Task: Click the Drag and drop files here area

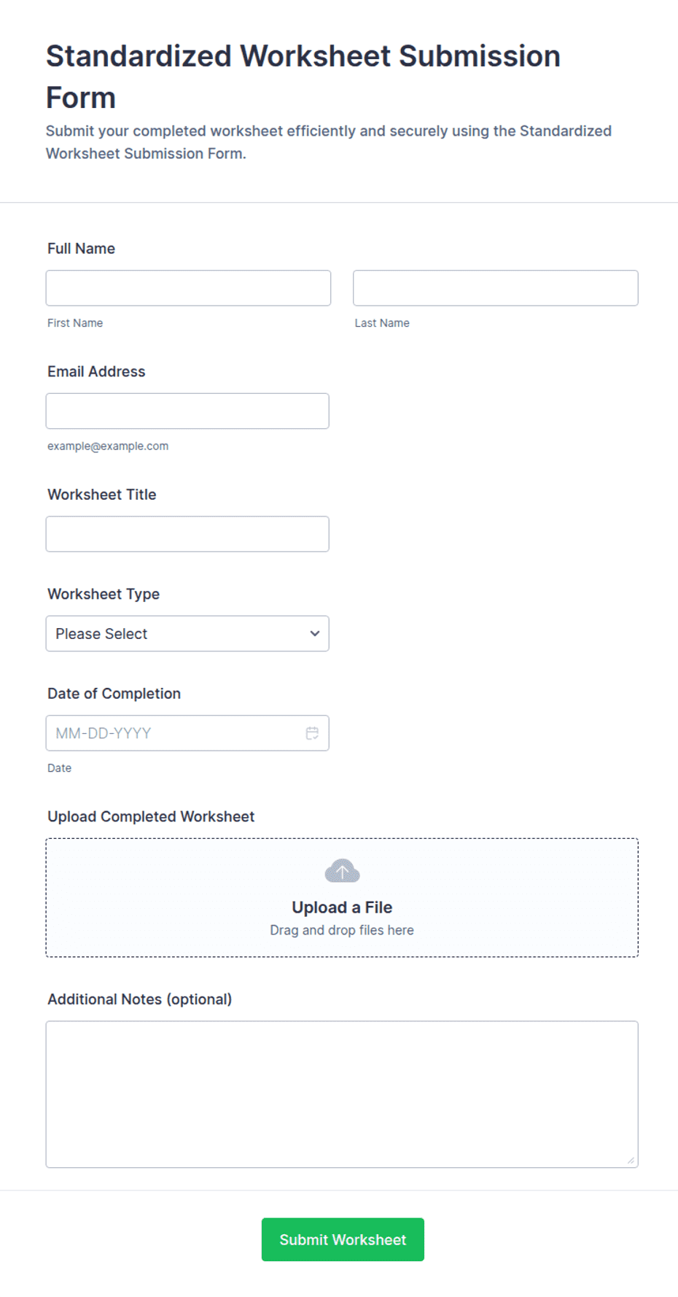Action: coord(342,930)
